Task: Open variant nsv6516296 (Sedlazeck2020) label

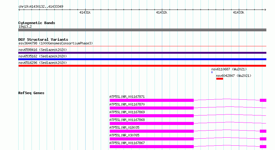Action: point(43,63)
